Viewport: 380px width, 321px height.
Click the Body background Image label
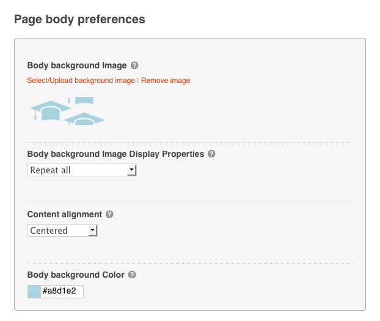coord(77,65)
